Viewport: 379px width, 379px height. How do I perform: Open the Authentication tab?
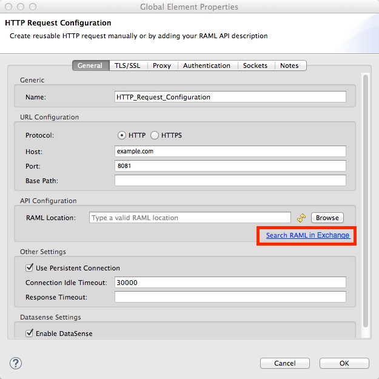click(206, 65)
